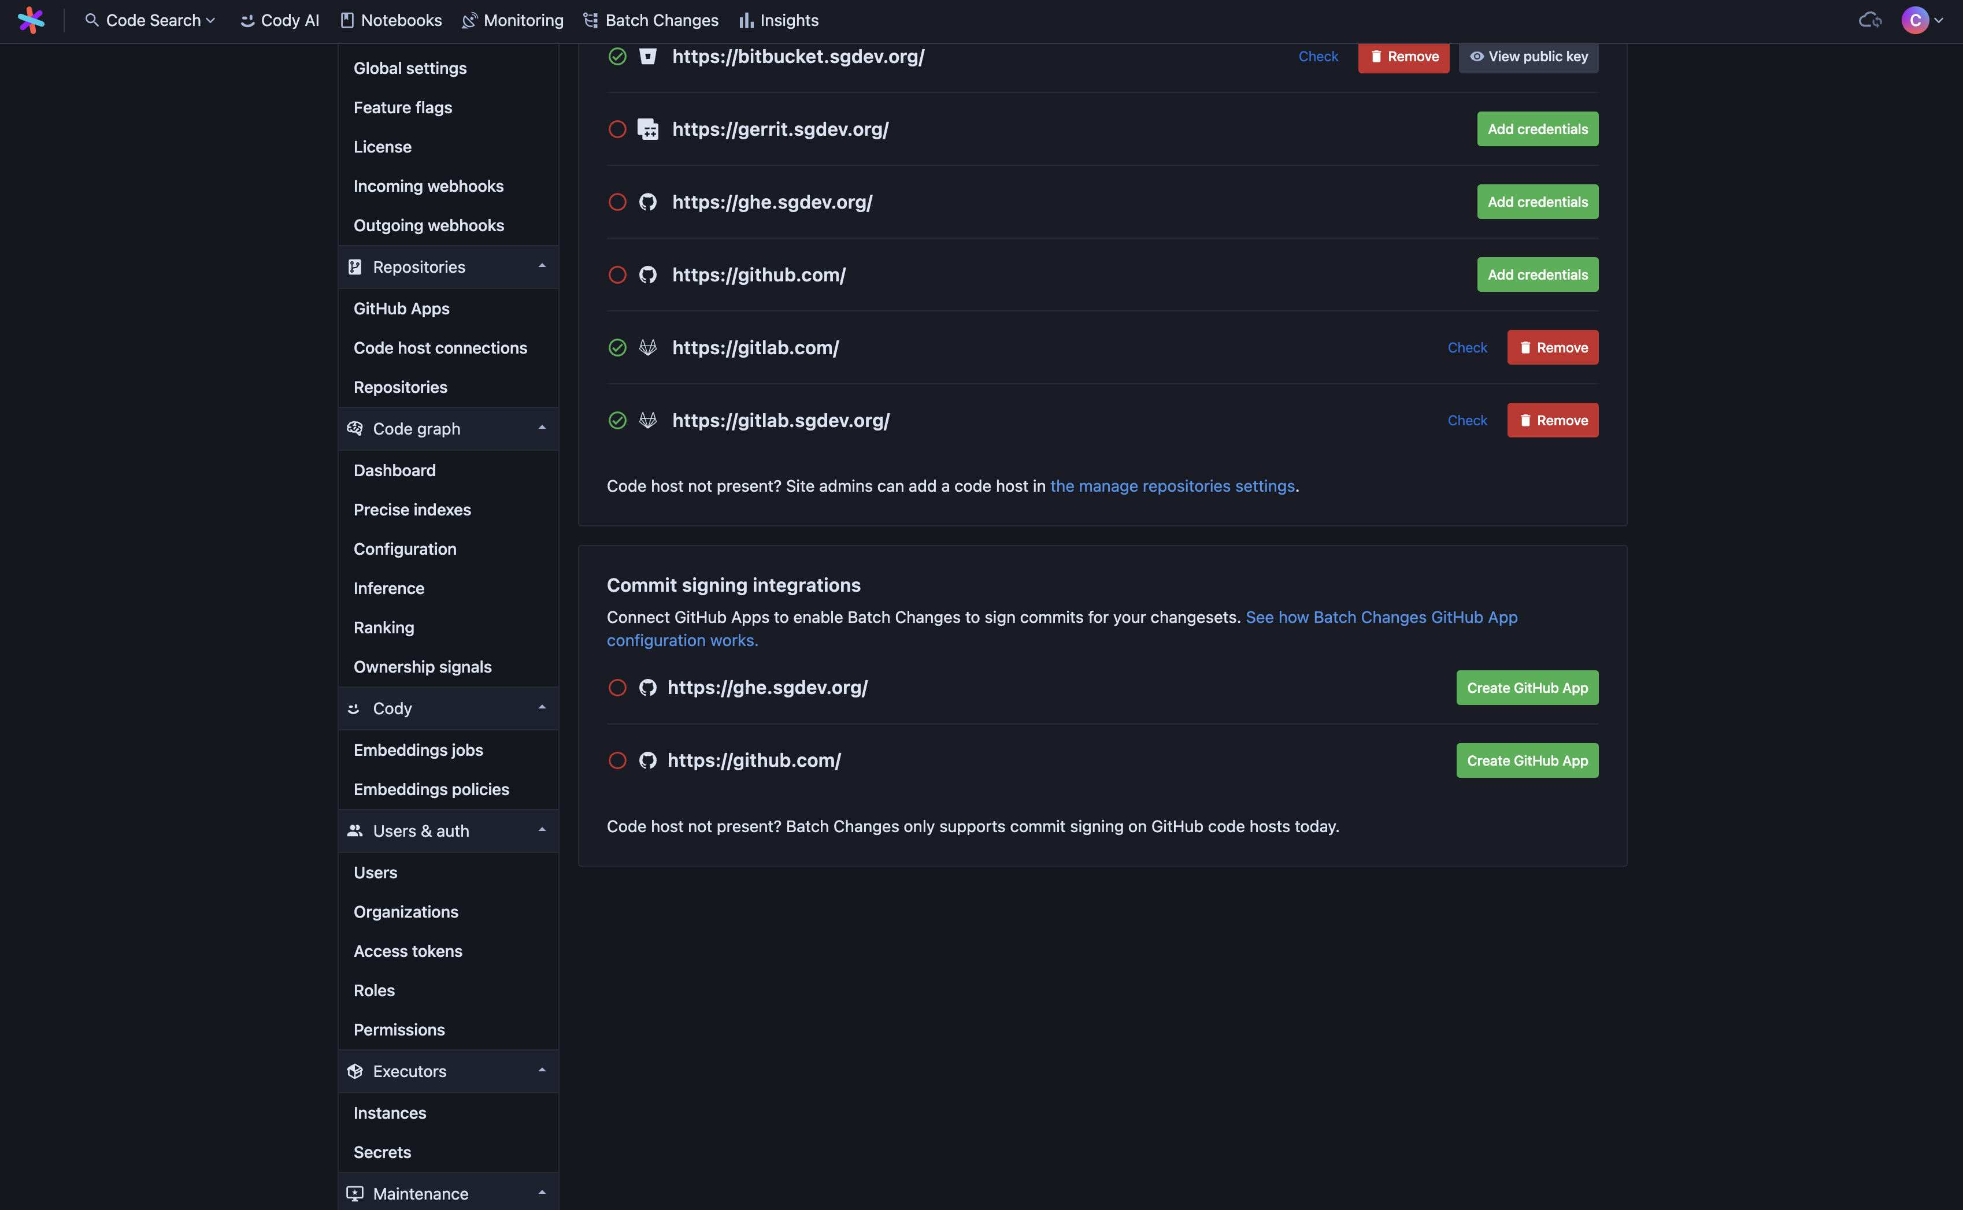This screenshot has width=1963, height=1210.
Task: Open the manage repositories settings link
Action: [x=1172, y=486]
